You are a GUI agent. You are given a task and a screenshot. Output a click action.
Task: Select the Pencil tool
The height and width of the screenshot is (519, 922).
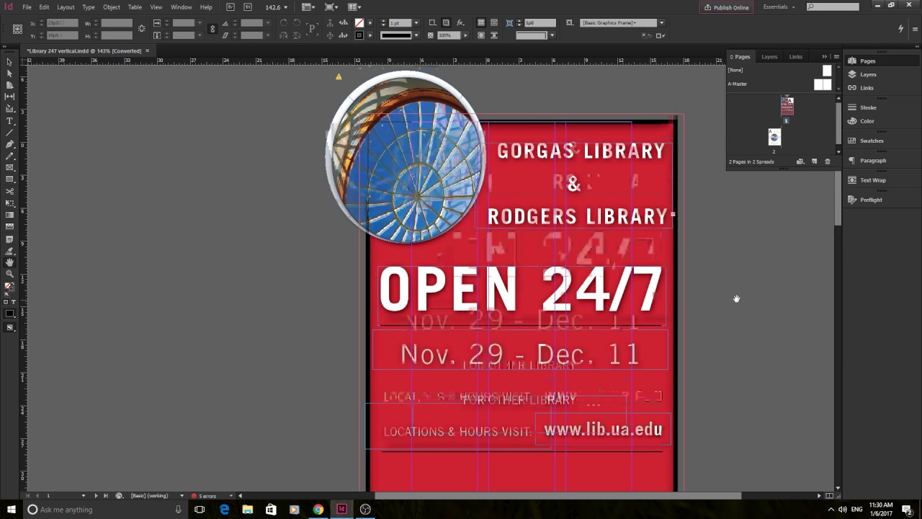(9, 156)
